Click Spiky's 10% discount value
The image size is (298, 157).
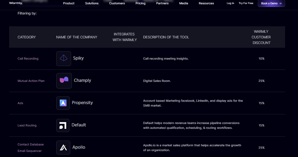261,59
